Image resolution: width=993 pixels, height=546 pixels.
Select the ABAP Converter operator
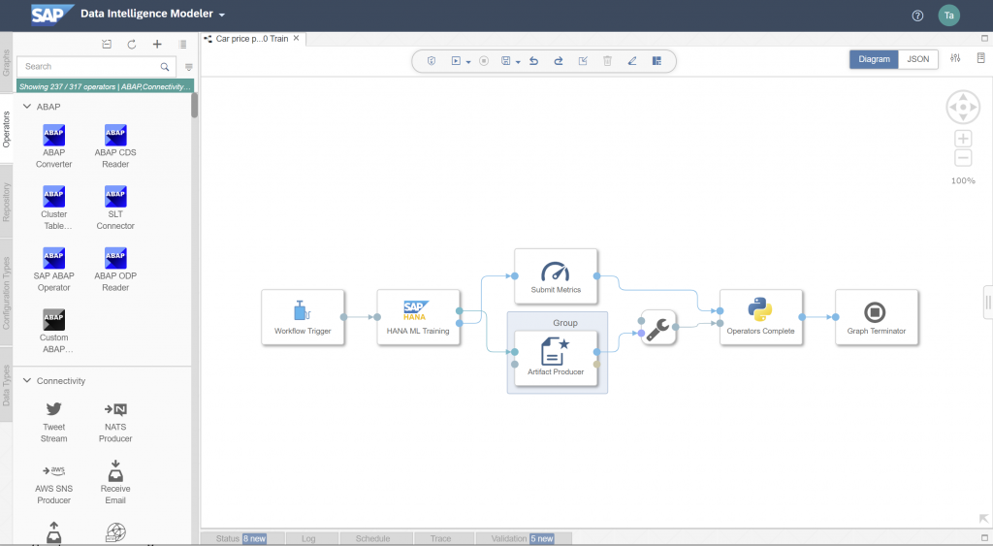point(54,146)
